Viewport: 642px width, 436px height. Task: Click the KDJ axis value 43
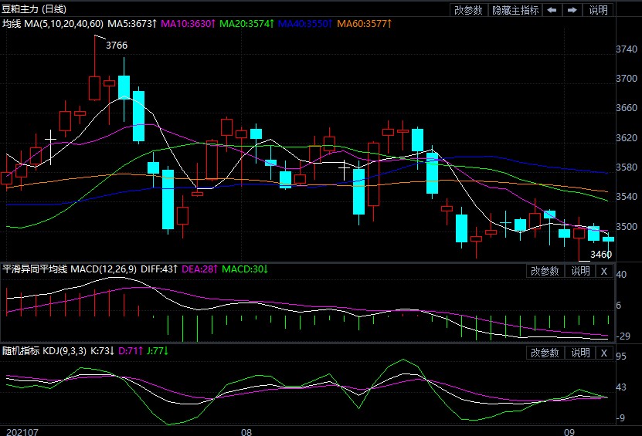click(x=621, y=387)
